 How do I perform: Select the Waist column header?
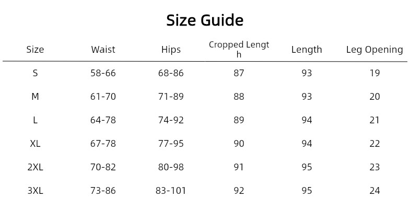[x=103, y=50]
